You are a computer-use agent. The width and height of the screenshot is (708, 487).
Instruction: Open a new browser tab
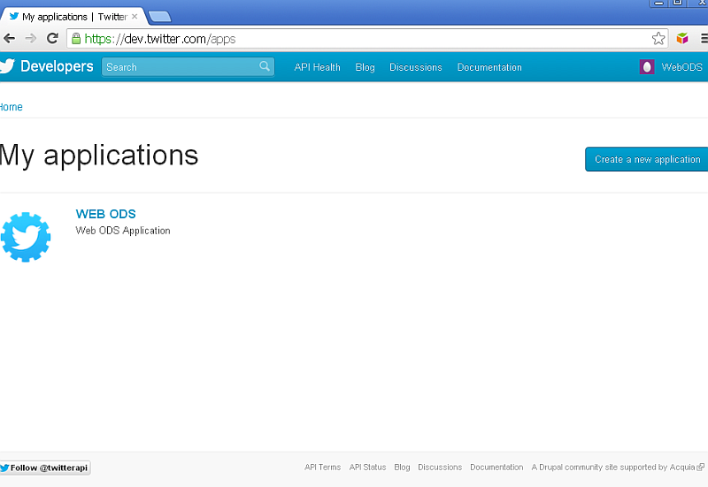click(160, 17)
